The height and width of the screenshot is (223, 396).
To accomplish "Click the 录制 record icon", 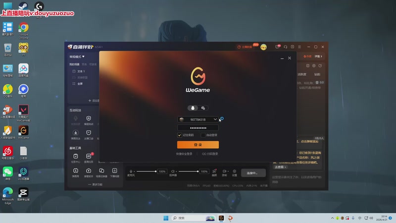I will [225, 172].
